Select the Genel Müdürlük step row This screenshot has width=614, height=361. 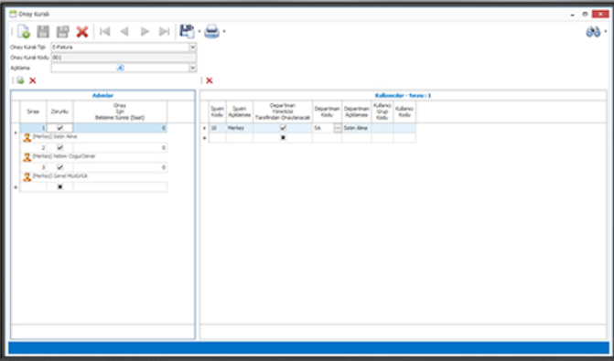(x=93, y=176)
